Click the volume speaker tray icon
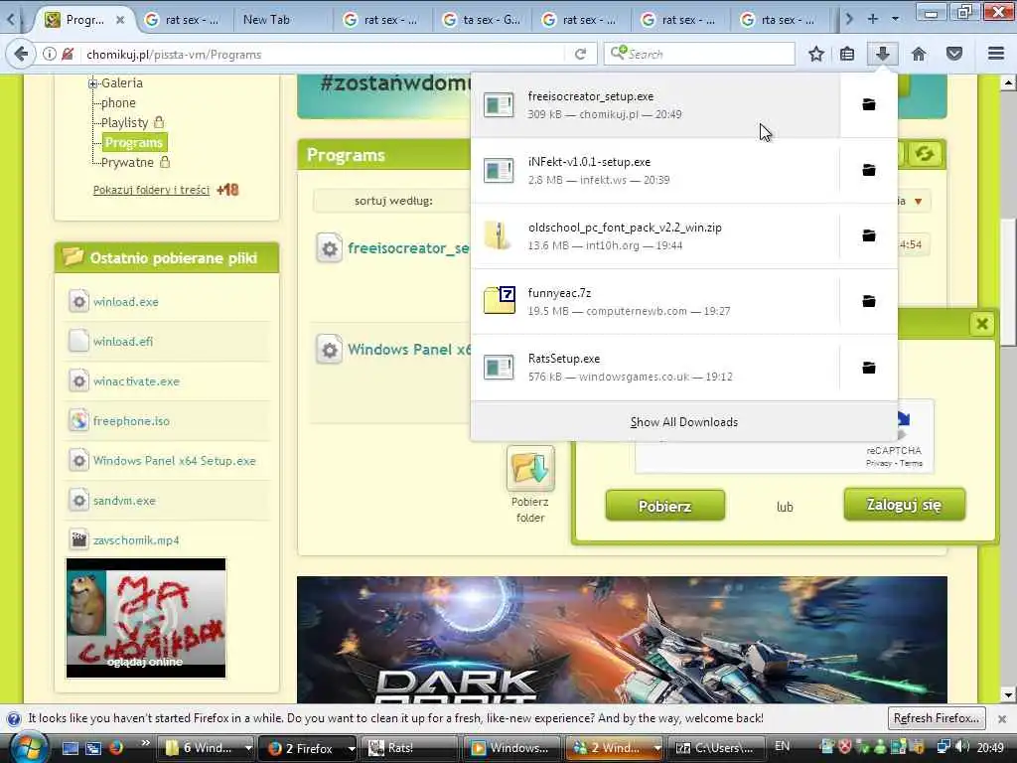The width and height of the screenshot is (1017, 763). coord(962,747)
